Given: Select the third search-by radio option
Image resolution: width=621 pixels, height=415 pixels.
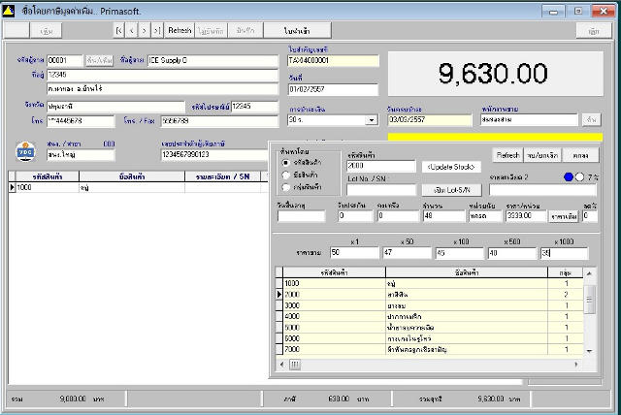Looking at the screenshot, I should (285, 187).
